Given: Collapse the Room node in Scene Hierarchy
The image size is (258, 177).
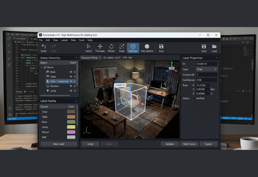Looking at the screenshot, I should tap(42, 67).
